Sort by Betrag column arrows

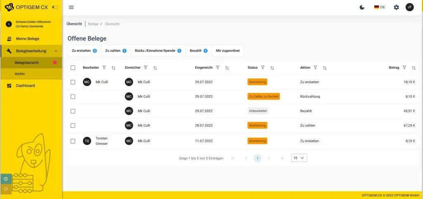(x=413, y=67)
